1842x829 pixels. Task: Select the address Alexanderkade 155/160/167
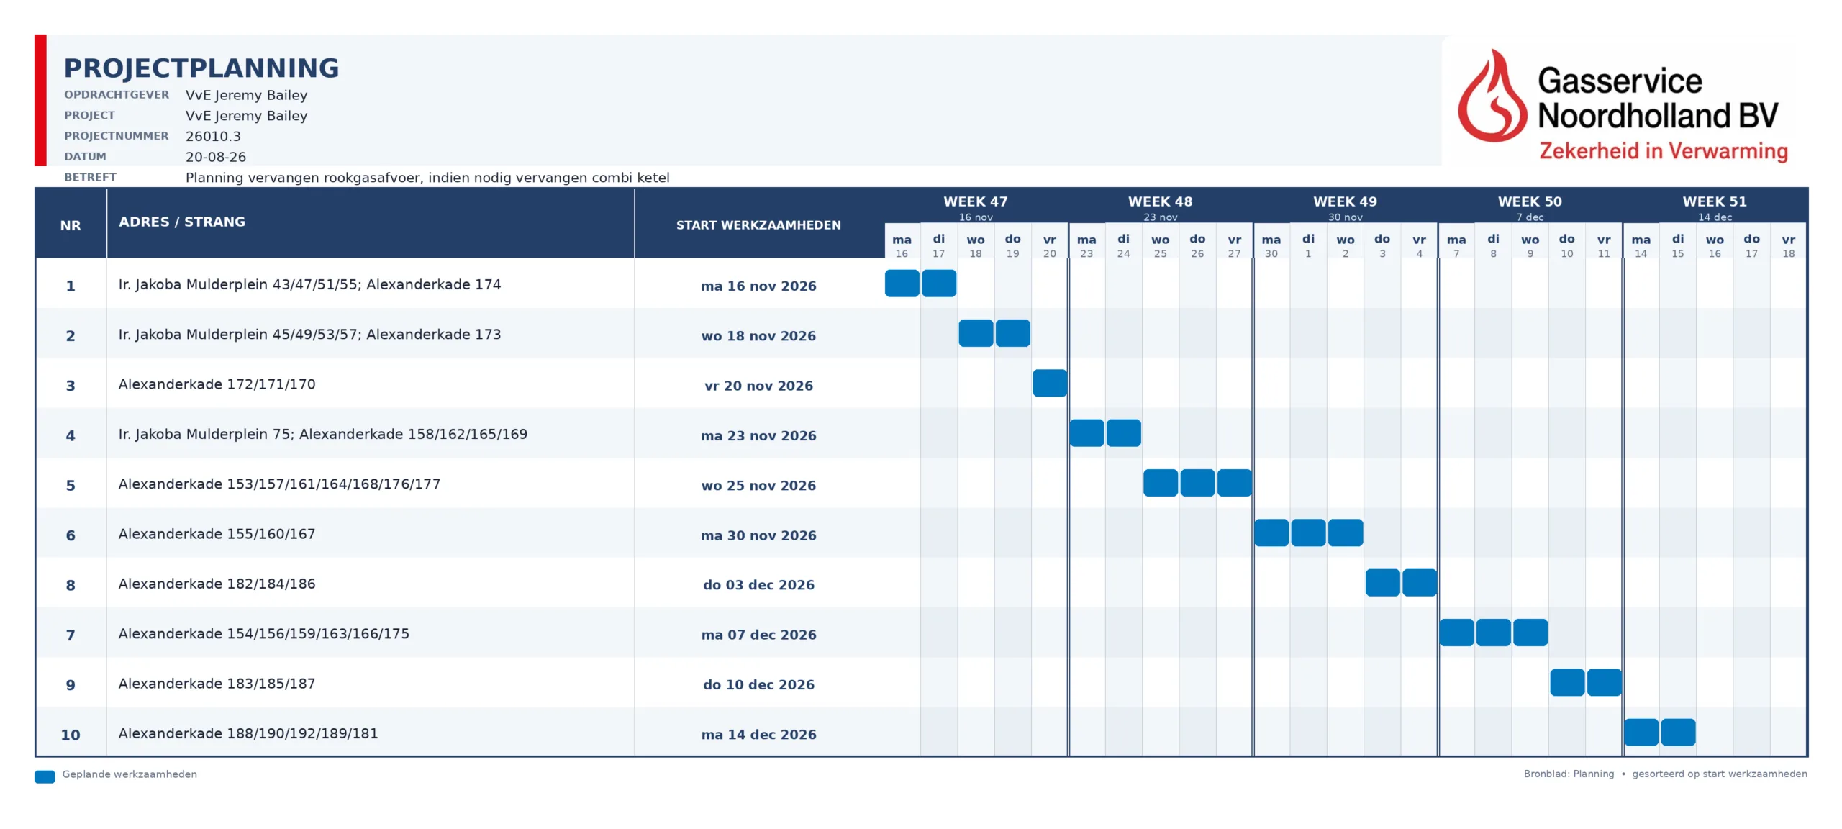[217, 534]
